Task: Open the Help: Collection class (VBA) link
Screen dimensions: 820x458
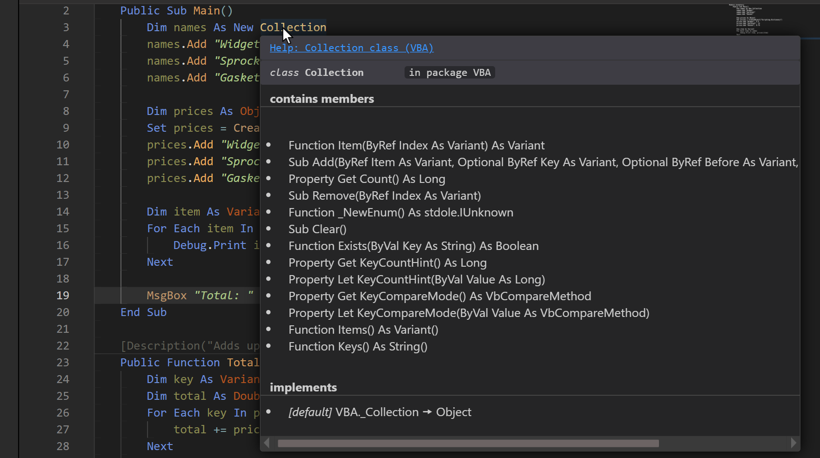Action: tap(351, 48)
